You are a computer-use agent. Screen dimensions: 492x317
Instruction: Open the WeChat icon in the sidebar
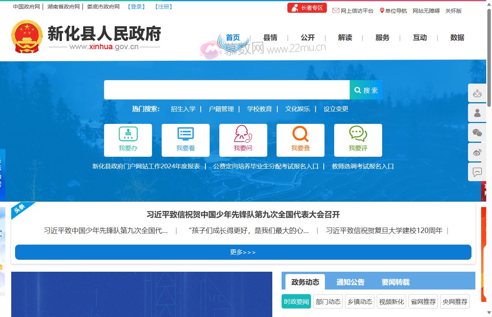(477, 132)
